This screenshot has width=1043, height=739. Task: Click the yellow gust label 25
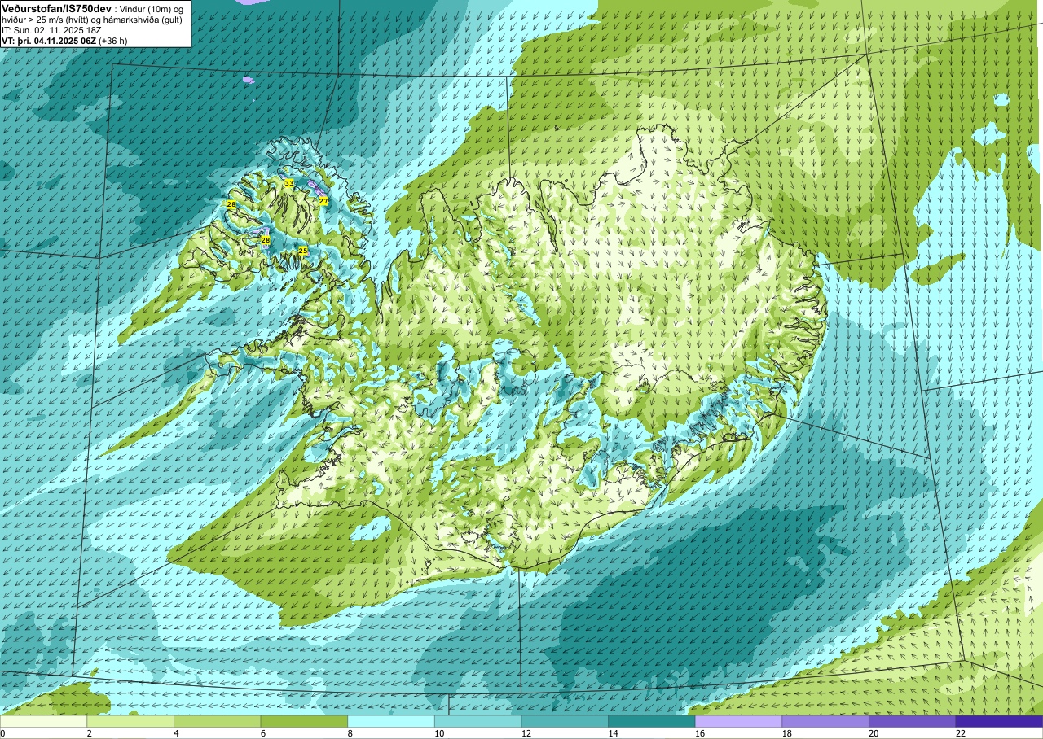(x=303, y=251)
